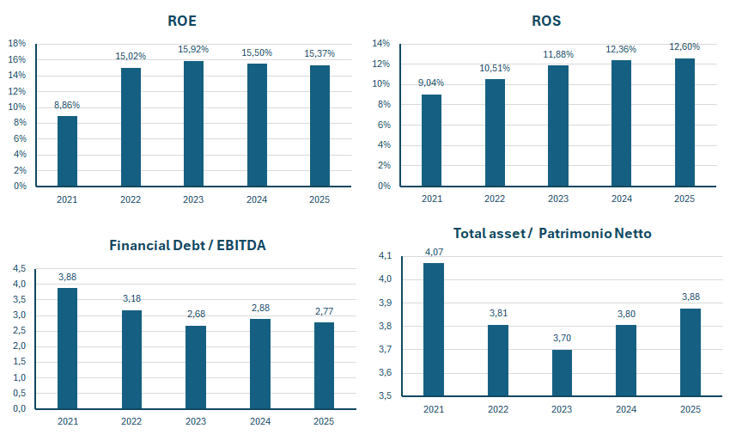Click the 2021 bar in Financial Debt chart
Screen dimensions: 736x447
[68, 348]
